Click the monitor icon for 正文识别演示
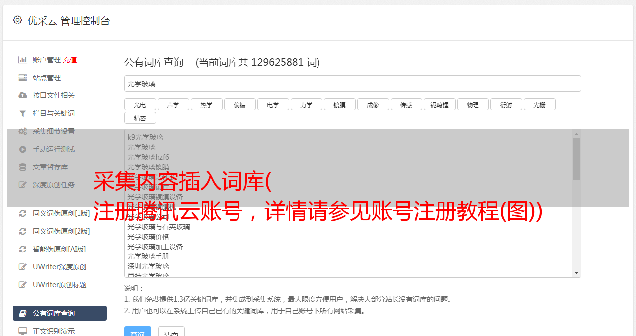 (x=23, y=331)
